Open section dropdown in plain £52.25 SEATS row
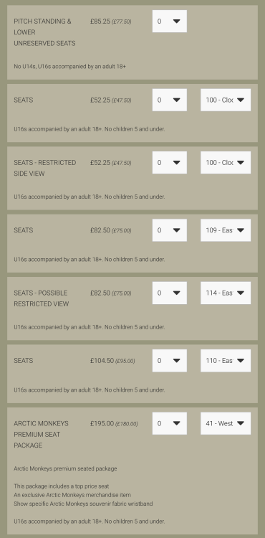This screenshot has width=265, height=538. click(x=226, y=100)
